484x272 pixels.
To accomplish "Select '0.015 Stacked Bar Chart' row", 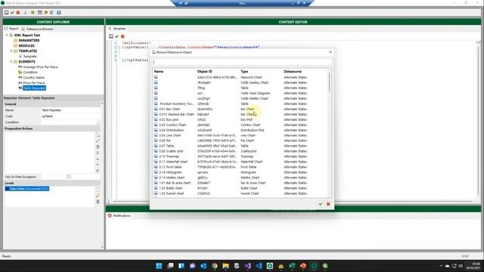I will [x=240, y=114].
